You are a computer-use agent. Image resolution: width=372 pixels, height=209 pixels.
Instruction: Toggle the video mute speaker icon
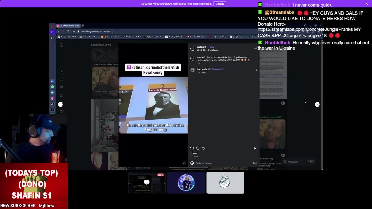(184, 163)
